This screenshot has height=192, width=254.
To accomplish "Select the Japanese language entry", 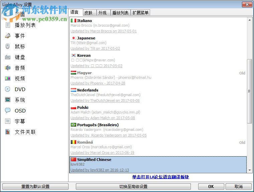I will tap(158, 43).
